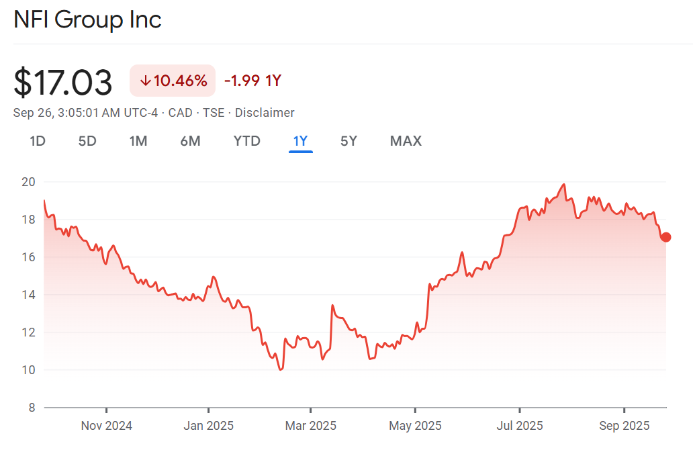This screenshot has height=452, width=693.
Task: Select the 5D chart range
Action: [87, 141]
